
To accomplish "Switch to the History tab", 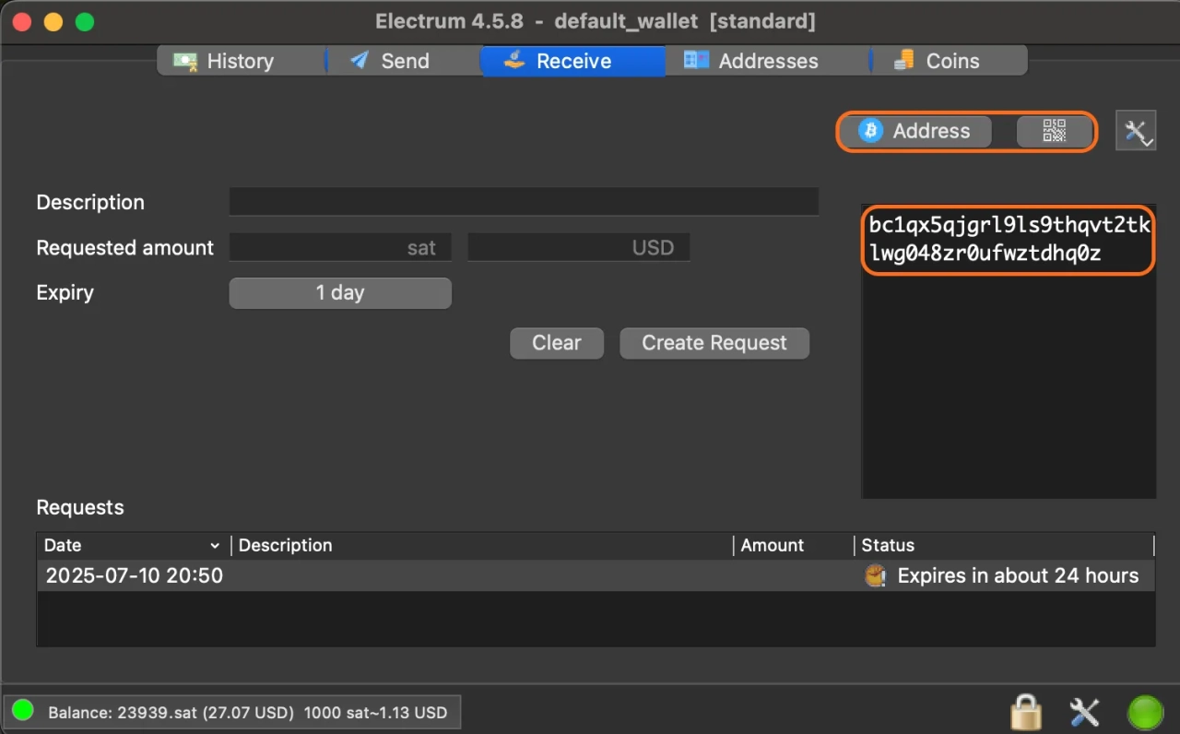I will click(x=225, y=61).
